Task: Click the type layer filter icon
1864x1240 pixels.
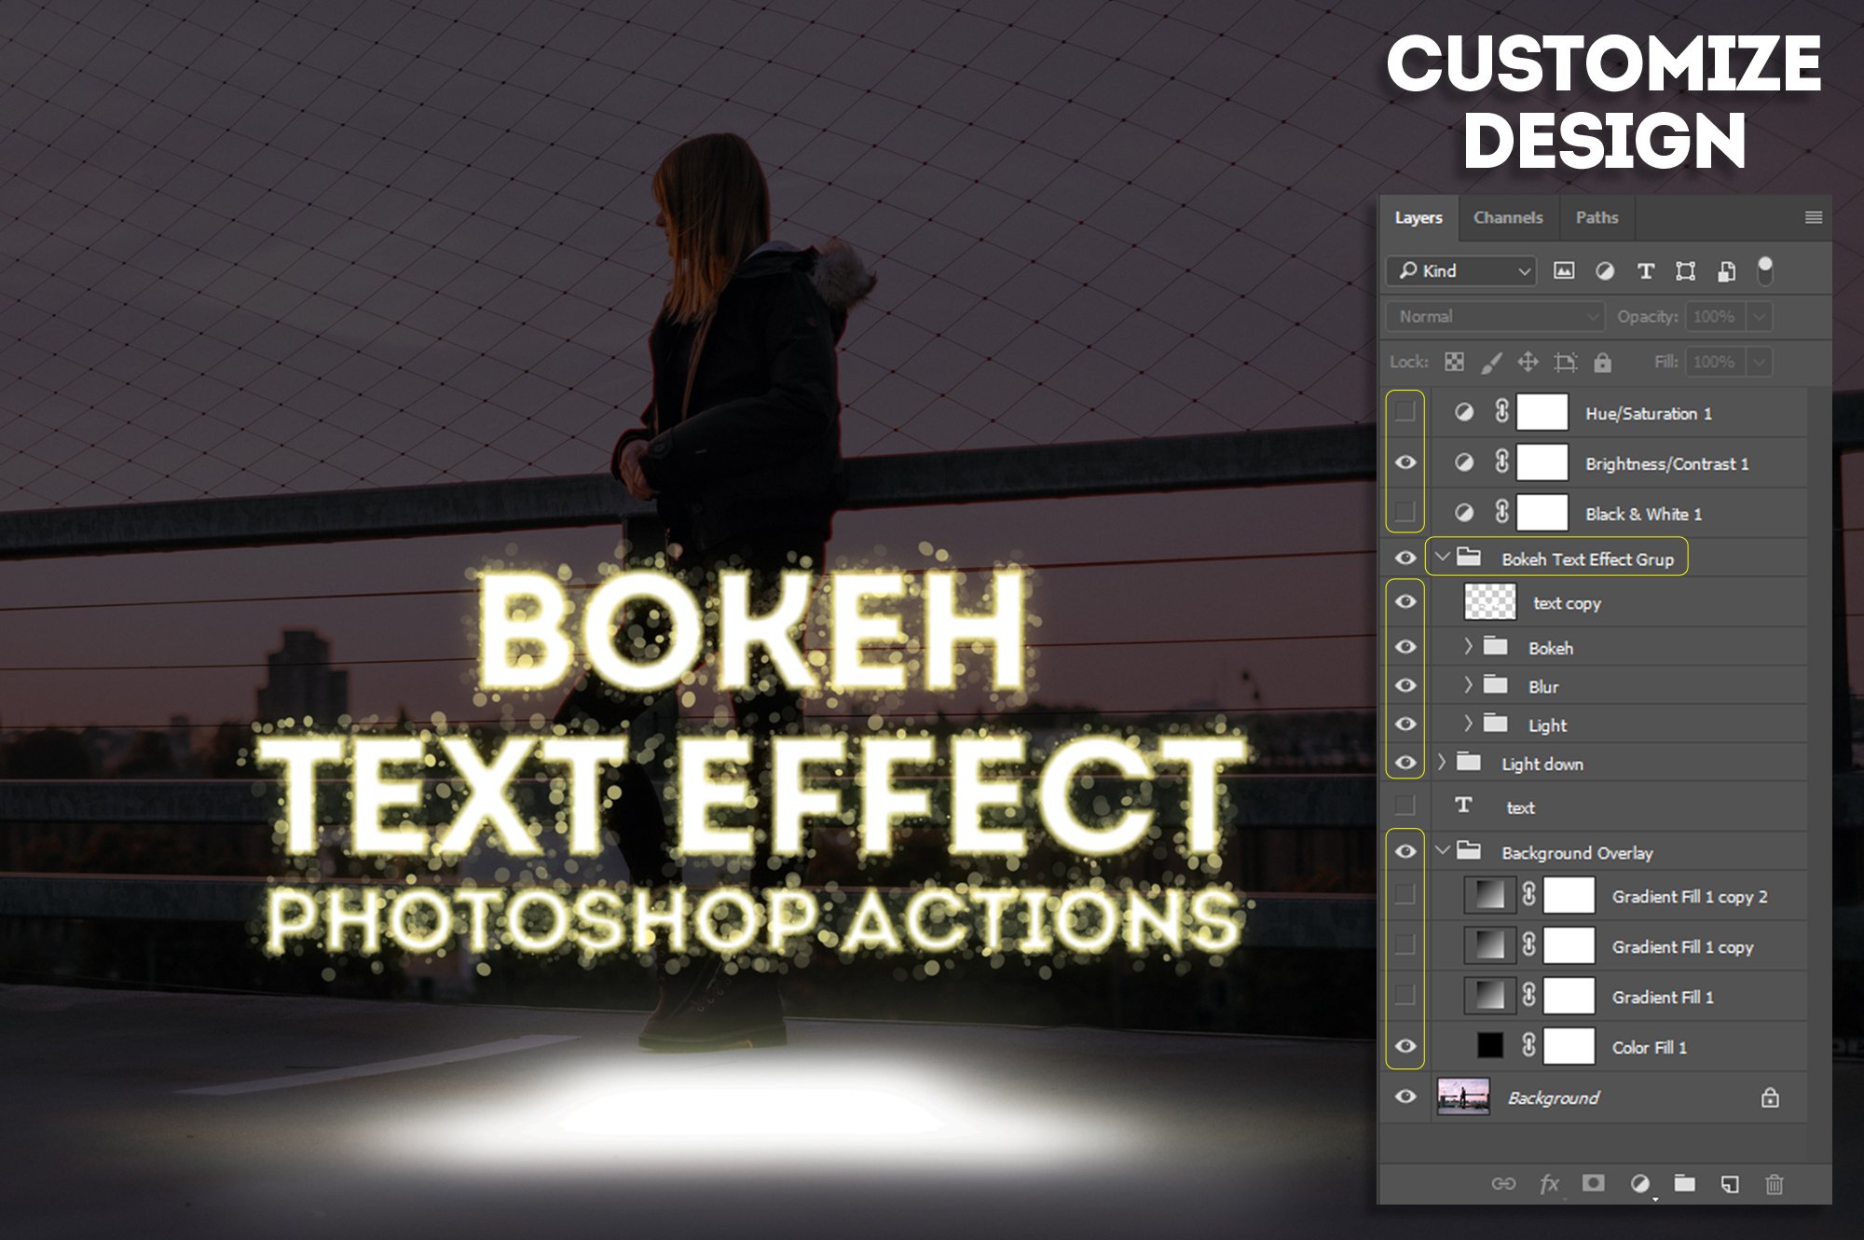Action: pyautogui.click(x=1646, y=271)
